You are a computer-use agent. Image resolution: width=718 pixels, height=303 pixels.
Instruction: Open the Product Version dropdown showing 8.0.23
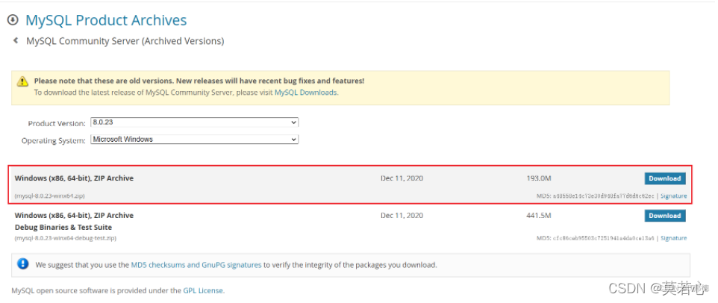pos(195,122)
